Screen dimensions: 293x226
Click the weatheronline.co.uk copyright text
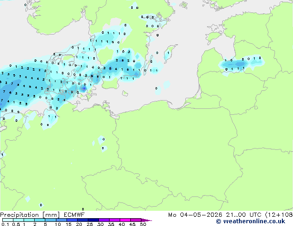[x=250, y=221]
